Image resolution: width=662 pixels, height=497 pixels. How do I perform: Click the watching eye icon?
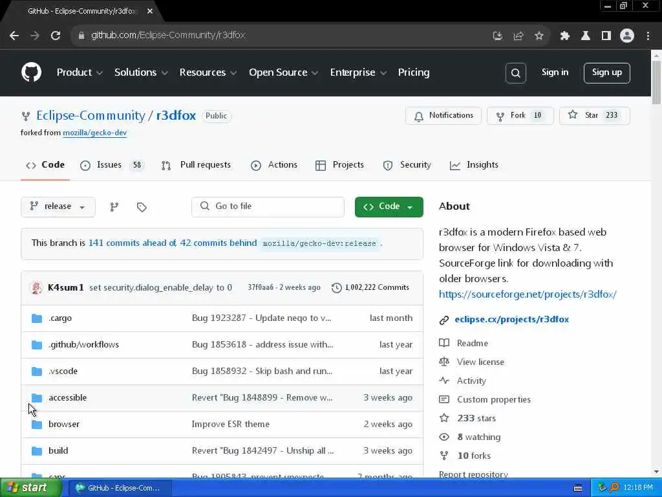point(444,437)
